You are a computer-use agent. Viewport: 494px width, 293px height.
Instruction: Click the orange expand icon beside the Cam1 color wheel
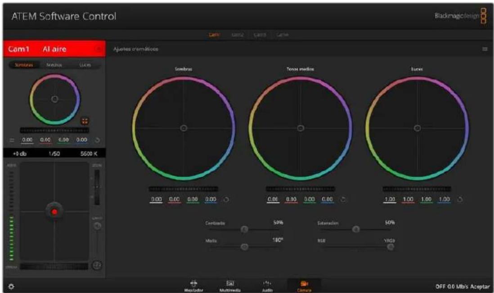85,121
